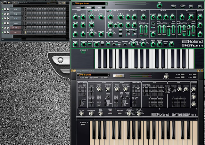The image size is (205, 145).
Task: Click the keyboard editor icon in the sequencer header
Action: (x=64, y=3)
